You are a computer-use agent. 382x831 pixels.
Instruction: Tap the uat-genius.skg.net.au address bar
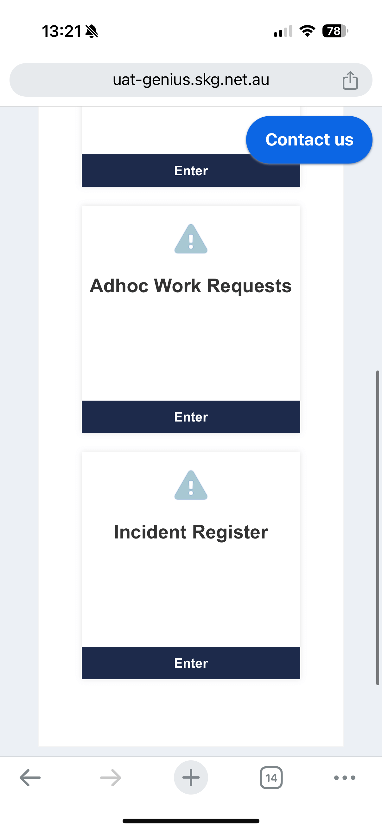point(191,80)
